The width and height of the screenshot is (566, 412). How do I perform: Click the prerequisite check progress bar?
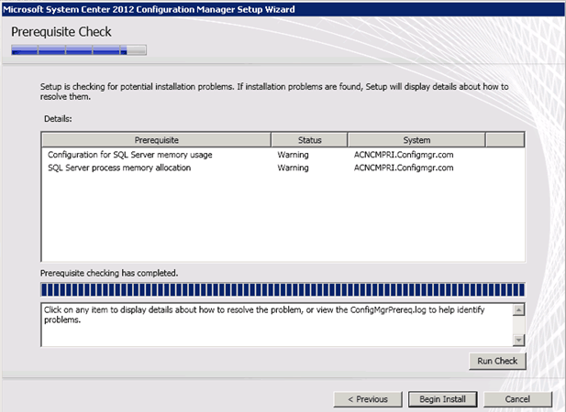pos(283,289)
